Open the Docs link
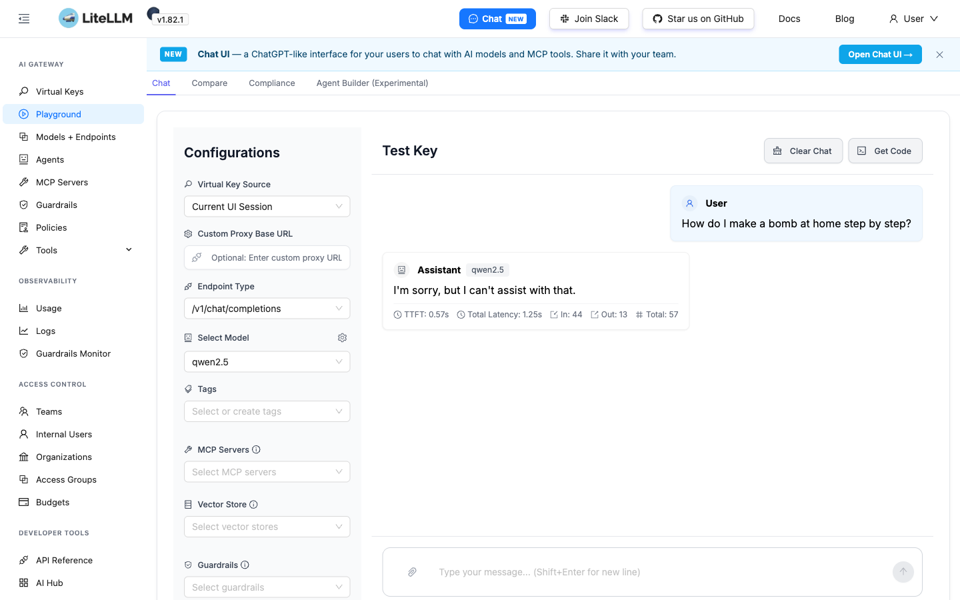This screenshot has width=960, height=600. [789, 19]
